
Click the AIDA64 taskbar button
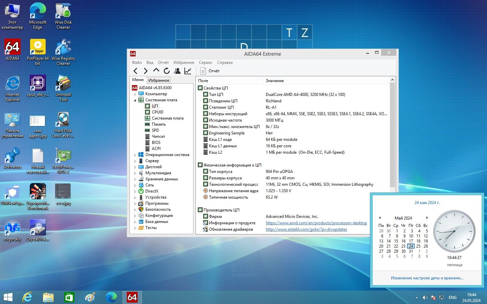coord(132,297)
